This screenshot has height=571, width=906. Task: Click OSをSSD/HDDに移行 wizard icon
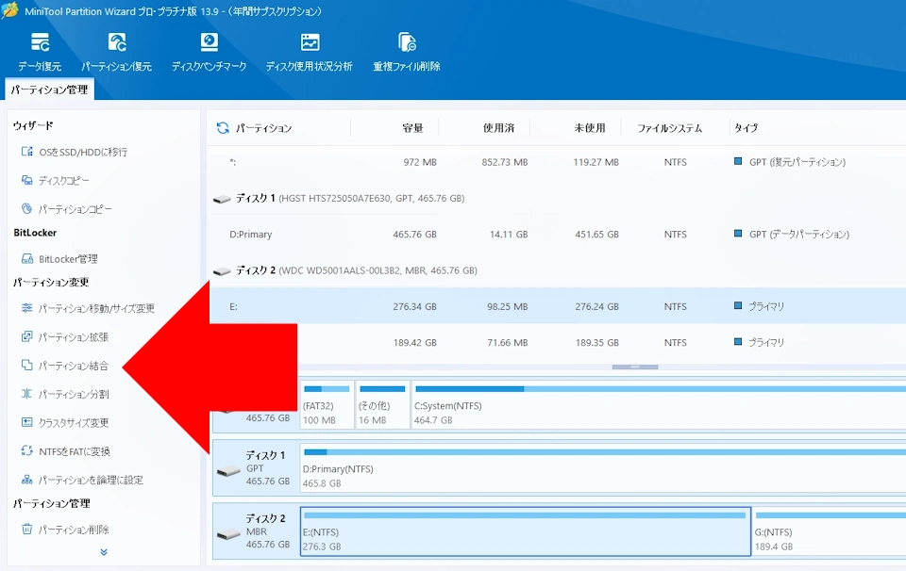pos(26,152)
